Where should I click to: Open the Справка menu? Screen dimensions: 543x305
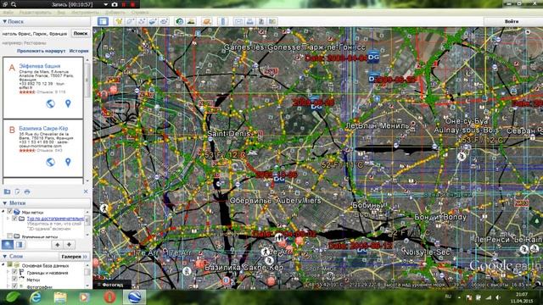click(x=140, y=13)
